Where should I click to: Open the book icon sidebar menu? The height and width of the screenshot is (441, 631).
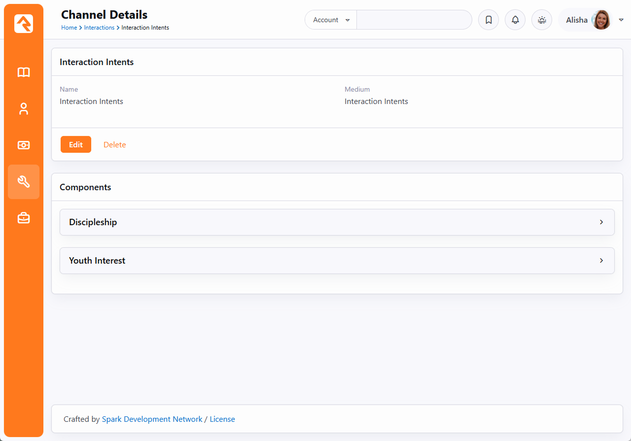pyautogui.click(x=24, y=72)
